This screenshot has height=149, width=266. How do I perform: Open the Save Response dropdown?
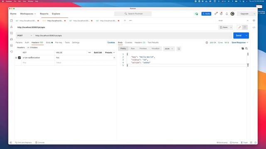240,43
